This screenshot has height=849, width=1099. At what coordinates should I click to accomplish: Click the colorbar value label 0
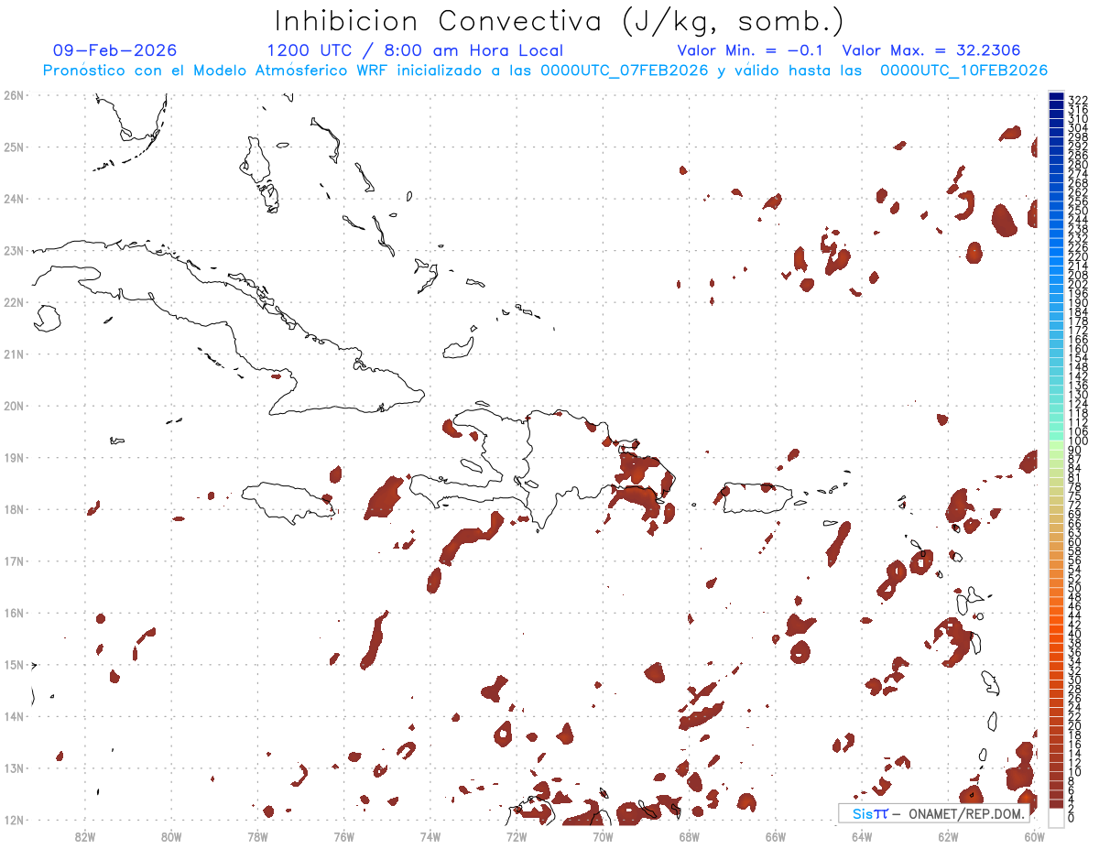point(1072,819)
